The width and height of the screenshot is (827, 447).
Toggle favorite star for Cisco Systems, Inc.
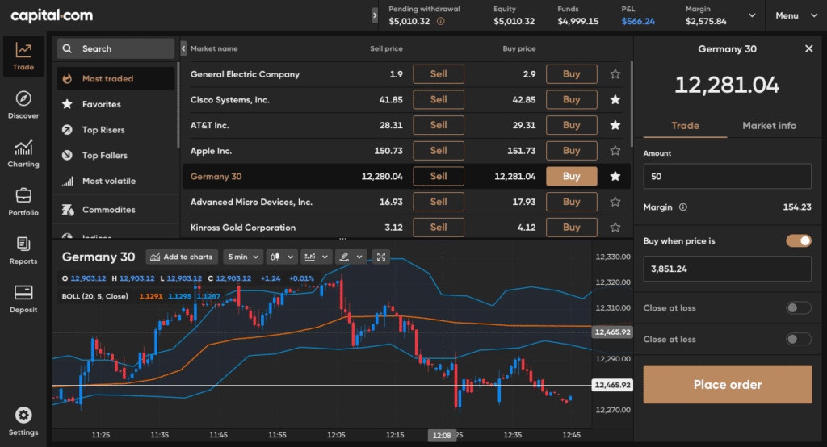point(615,99)
